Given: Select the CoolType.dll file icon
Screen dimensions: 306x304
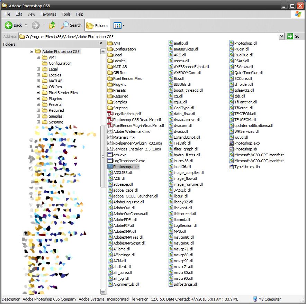Looking at the screenshot, I should pos(171,108).
